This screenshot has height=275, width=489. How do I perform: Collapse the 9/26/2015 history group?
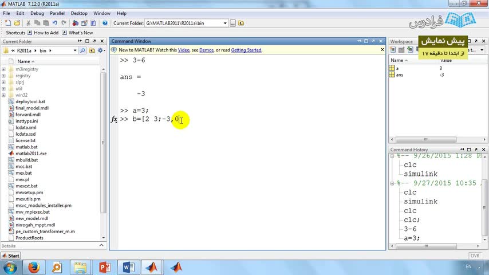[392, 156]
